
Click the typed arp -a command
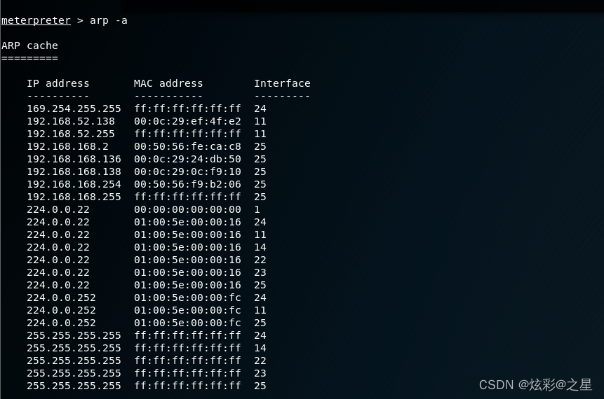tap(109, 20)
